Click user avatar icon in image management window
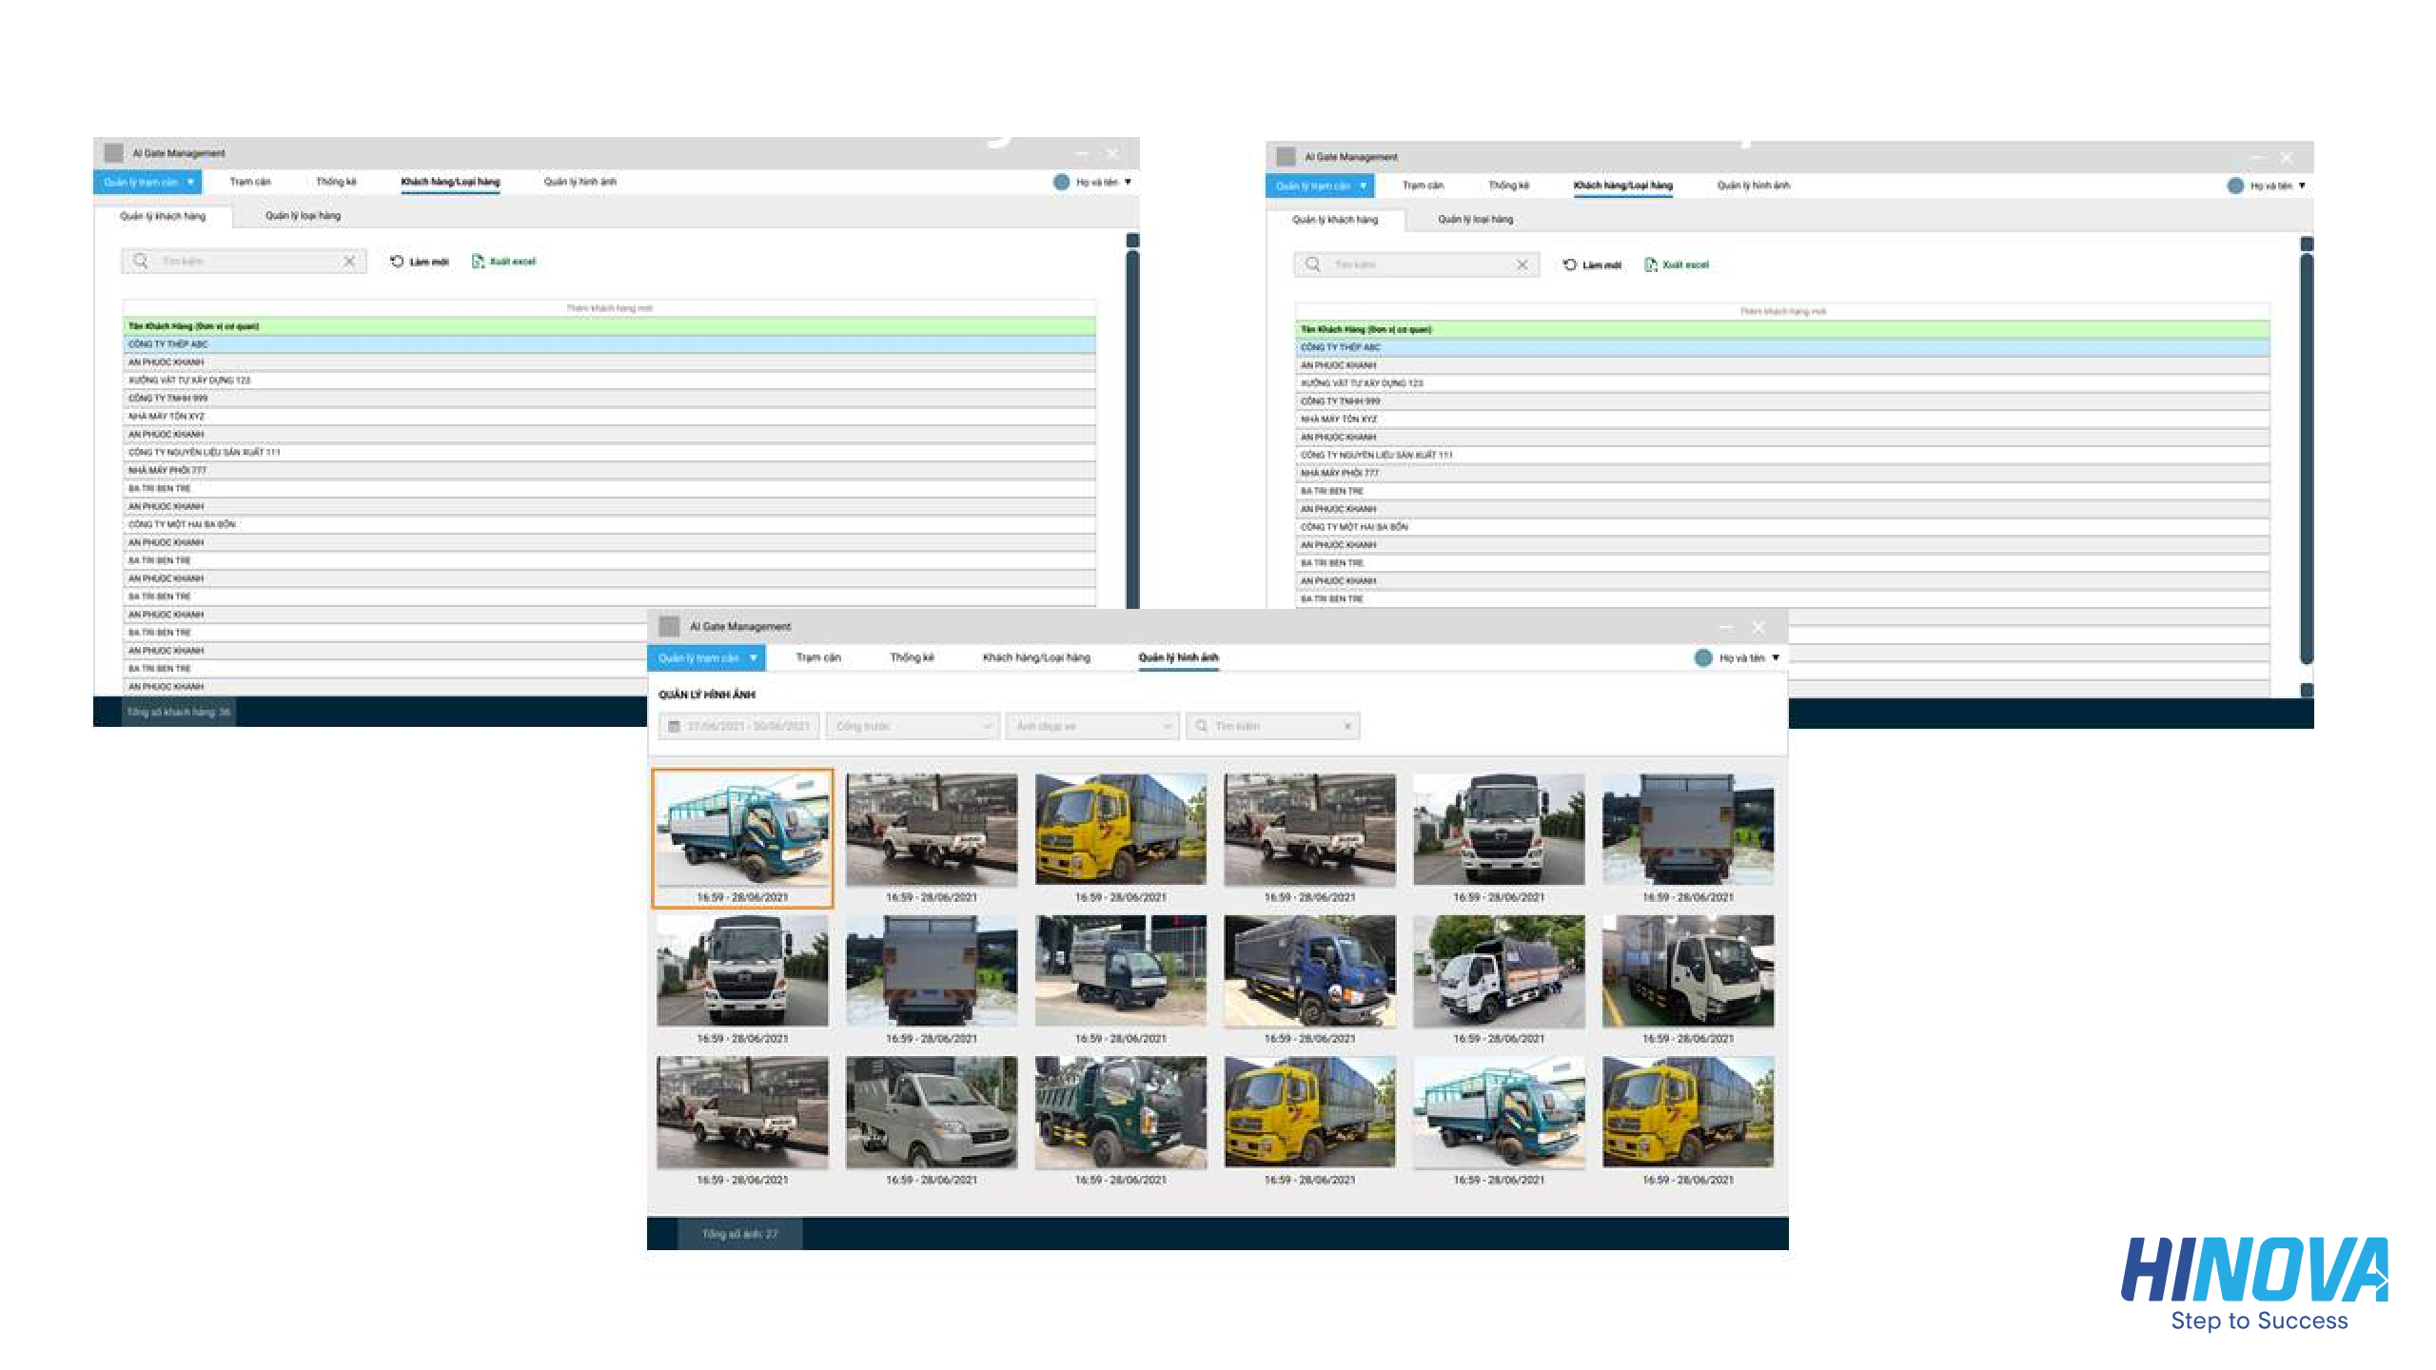 1703,658
